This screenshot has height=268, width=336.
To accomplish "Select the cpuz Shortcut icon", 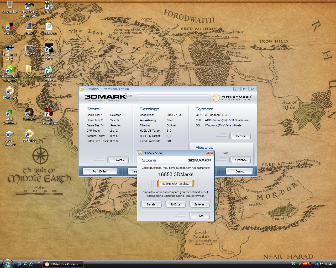I will 9,138.
